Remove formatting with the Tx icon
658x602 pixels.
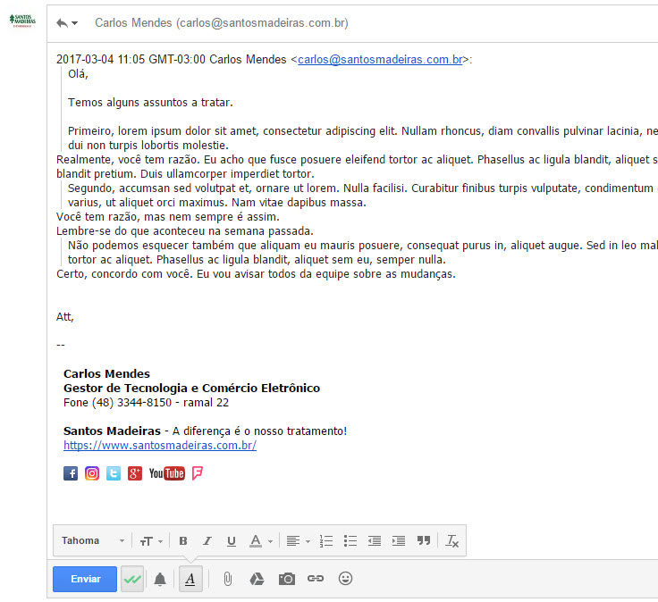coord(452,541)
